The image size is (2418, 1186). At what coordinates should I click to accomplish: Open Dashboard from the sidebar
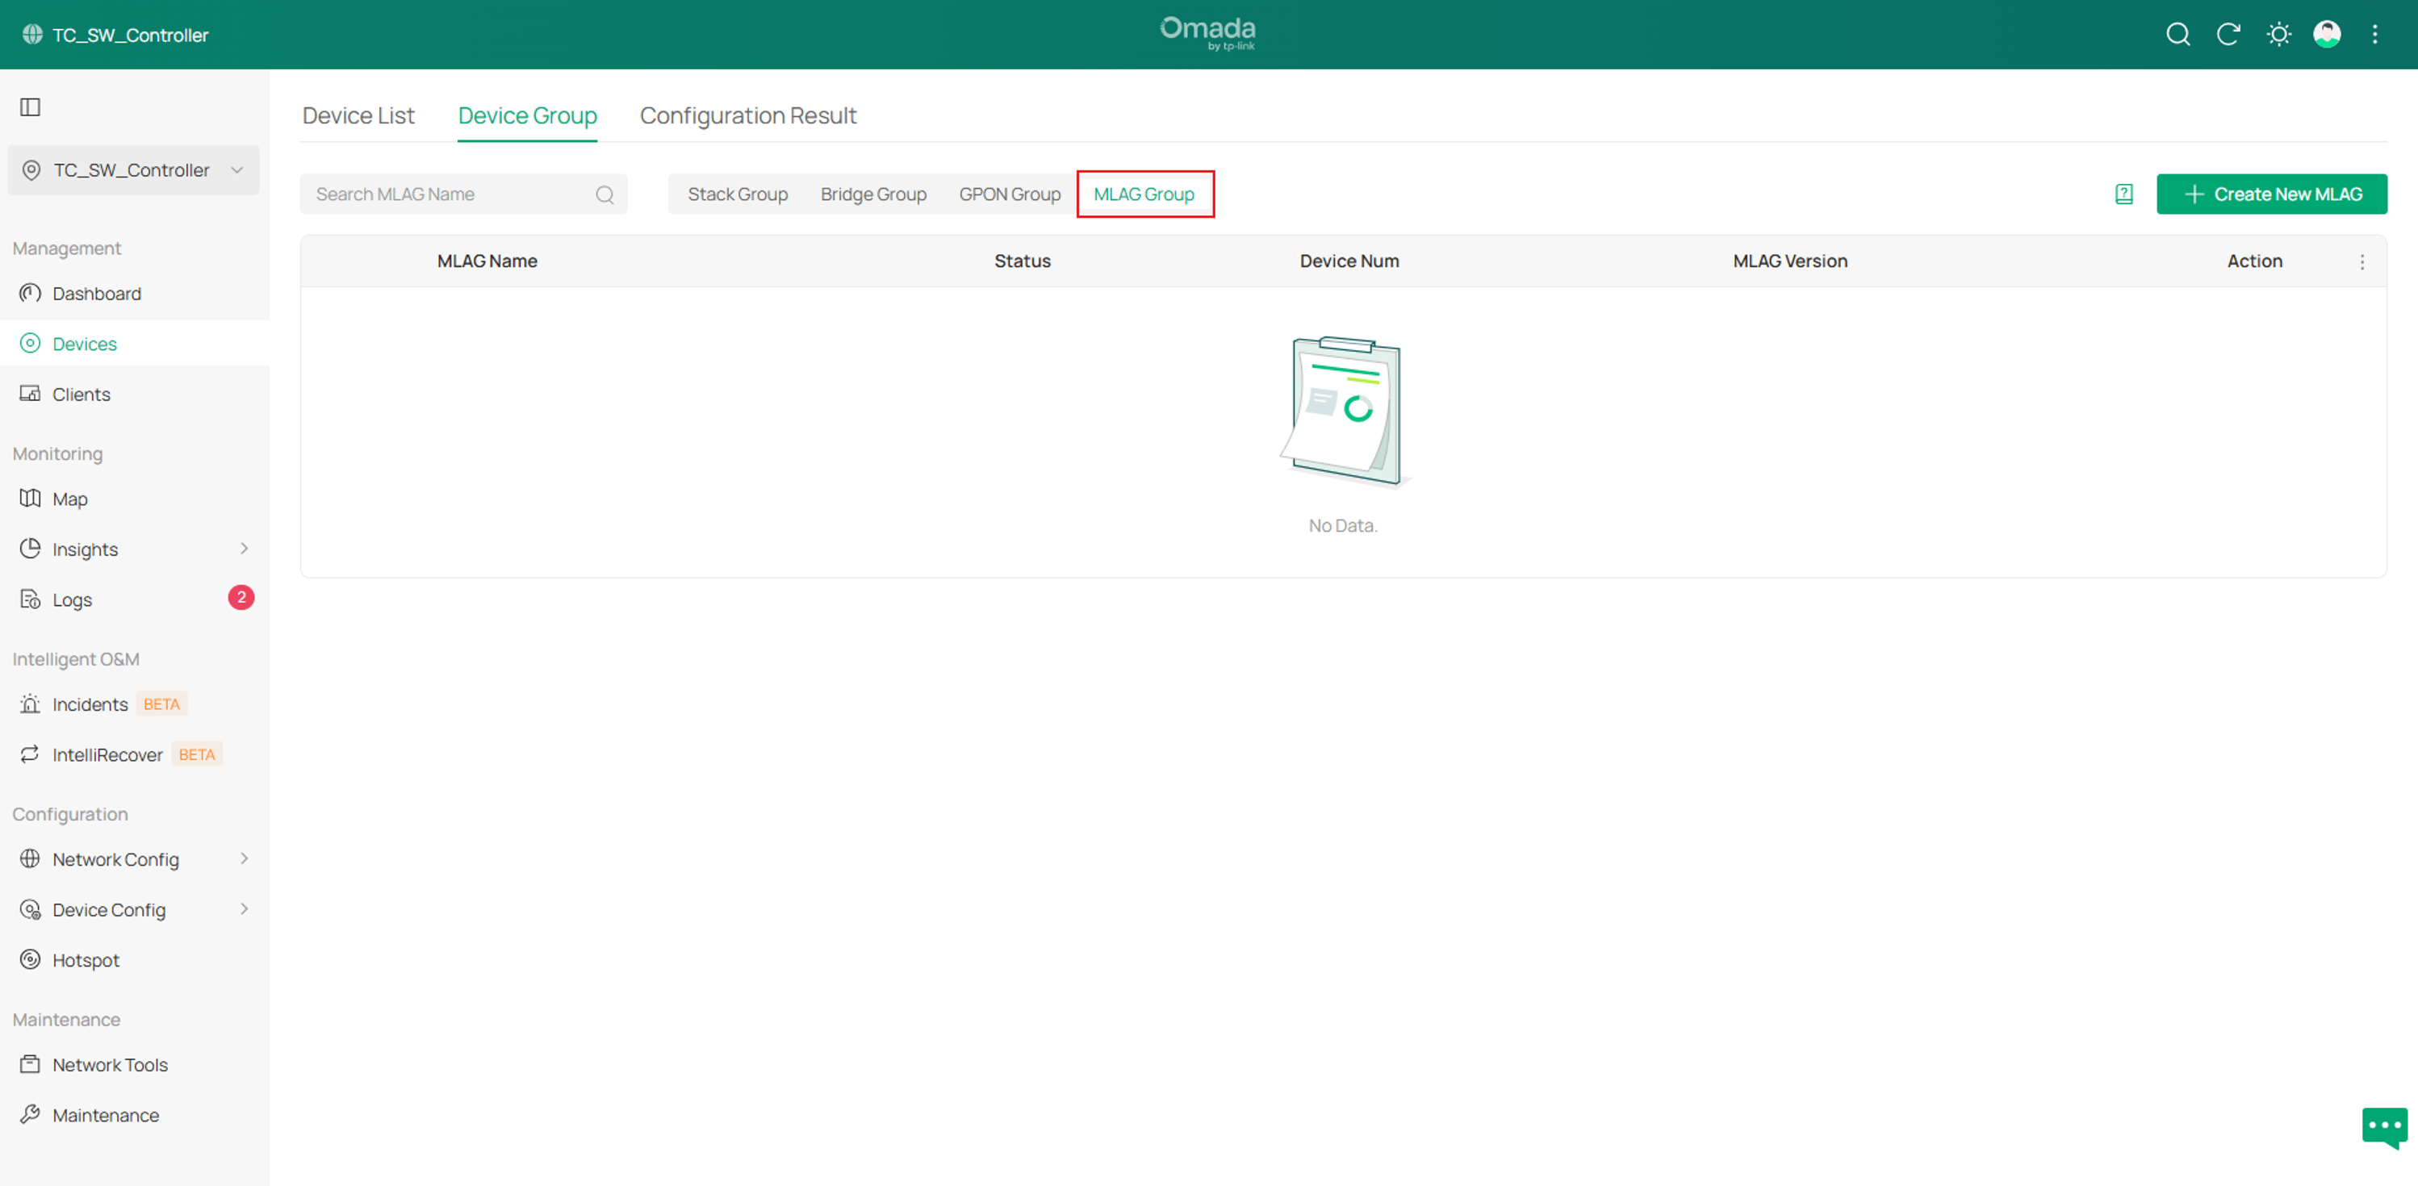coord(97,294)
